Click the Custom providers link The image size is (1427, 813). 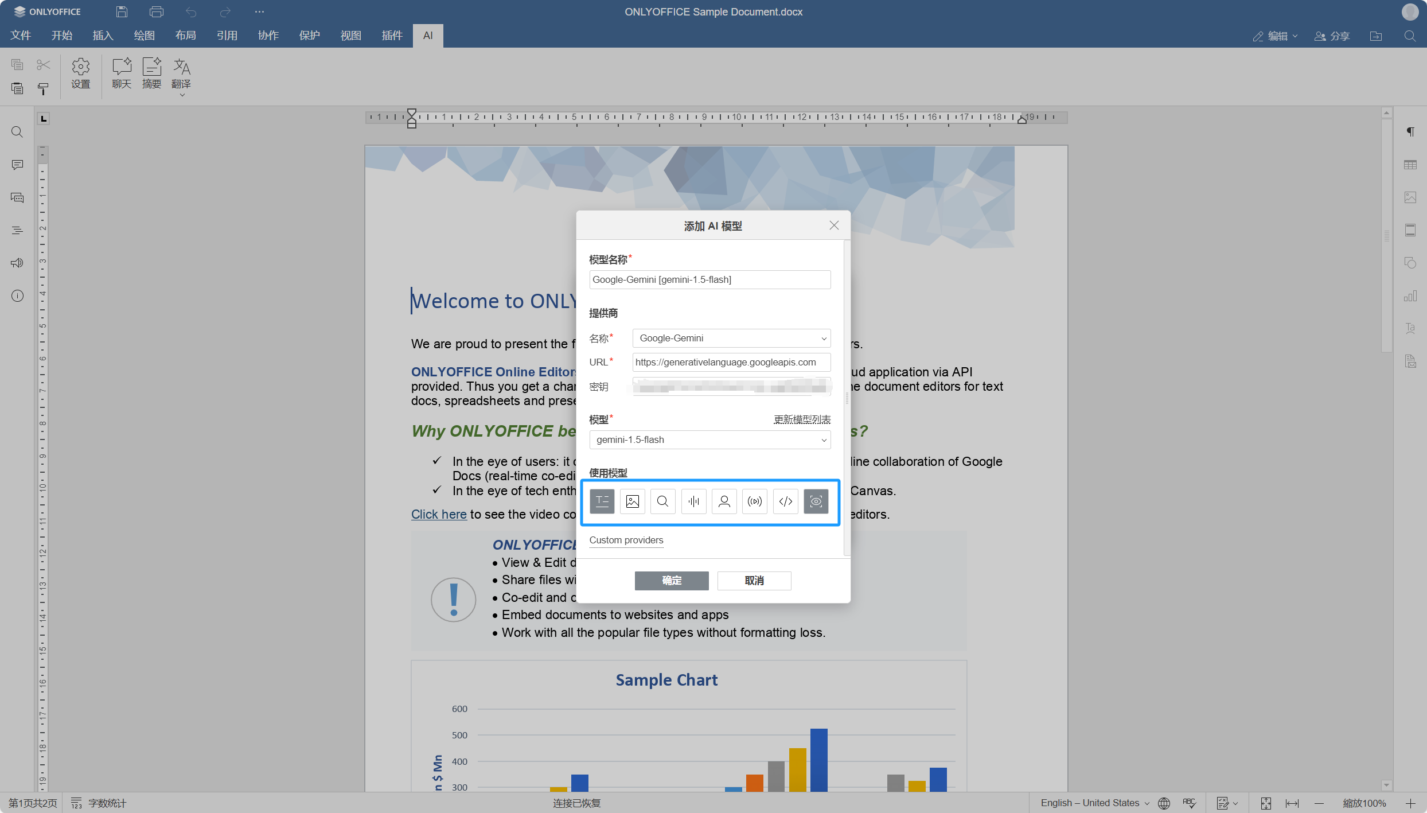point(626,540)
